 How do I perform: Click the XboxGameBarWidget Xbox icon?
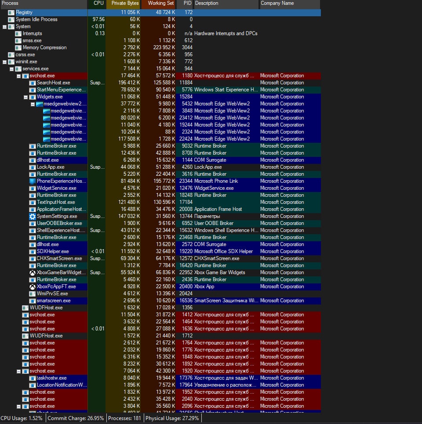pyautogui.click(x=32, y=272)
